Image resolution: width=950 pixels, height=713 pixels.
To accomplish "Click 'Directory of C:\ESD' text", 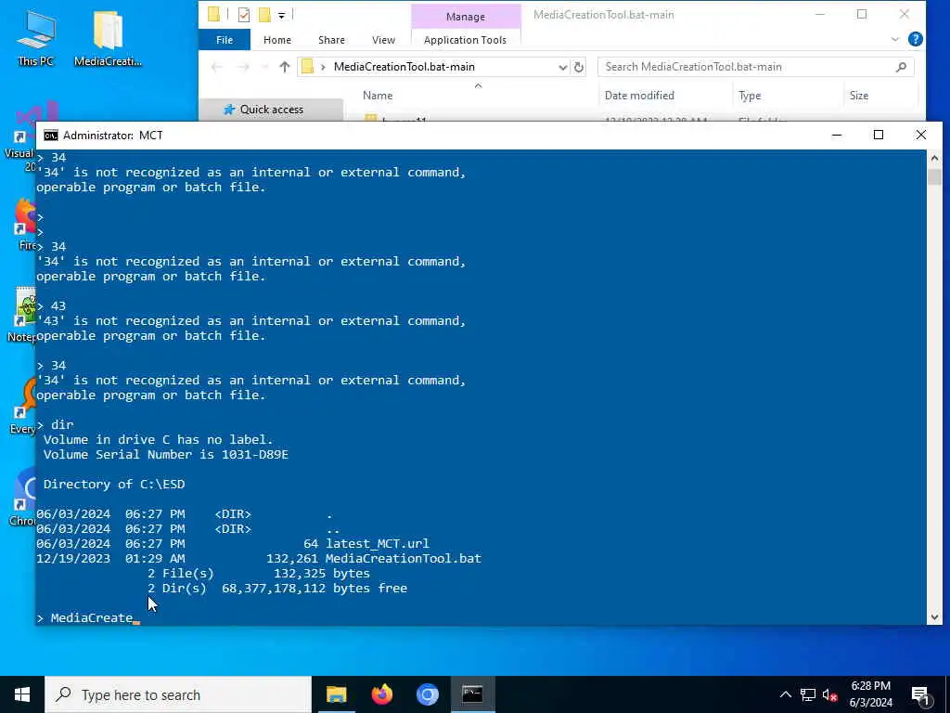I will click(114, 484).
